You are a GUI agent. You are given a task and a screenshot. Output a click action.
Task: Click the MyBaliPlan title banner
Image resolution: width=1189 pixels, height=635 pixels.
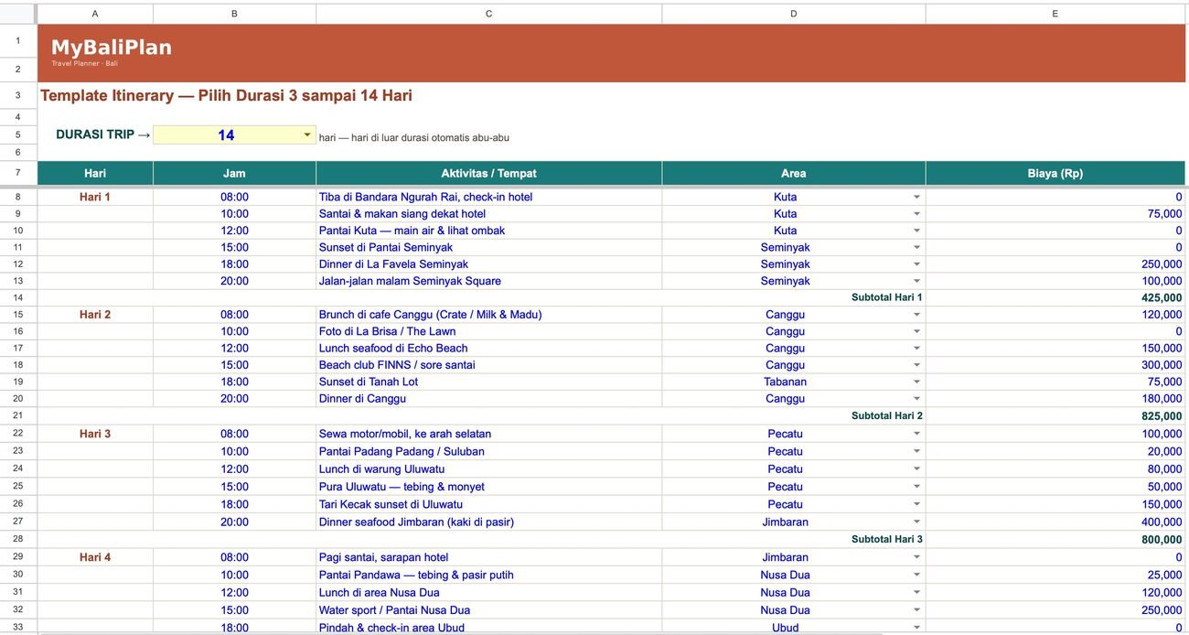click(x=611, y=53)
